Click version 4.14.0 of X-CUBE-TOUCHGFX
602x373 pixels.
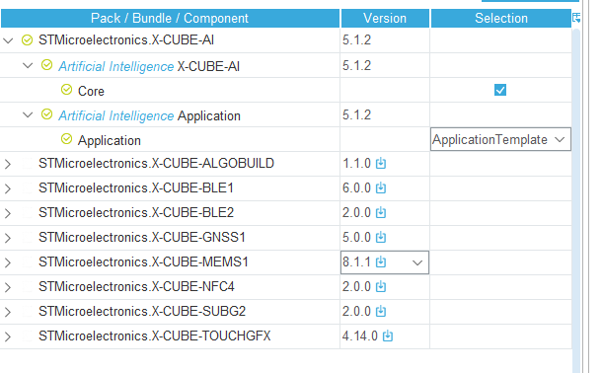coord(360,336)
